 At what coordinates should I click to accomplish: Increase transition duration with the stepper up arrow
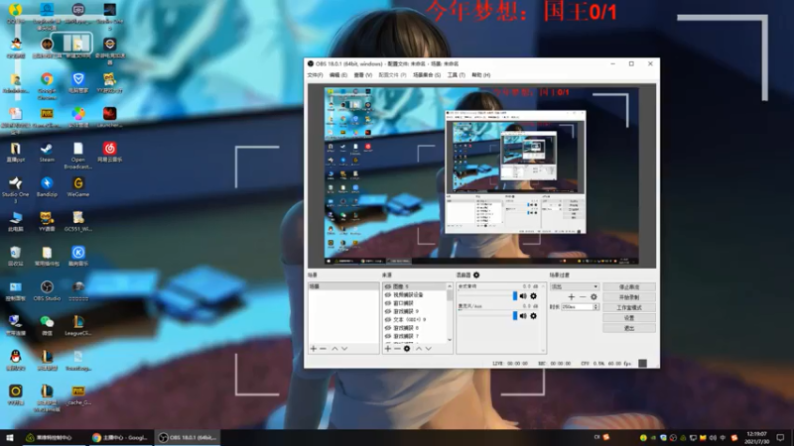596,305
